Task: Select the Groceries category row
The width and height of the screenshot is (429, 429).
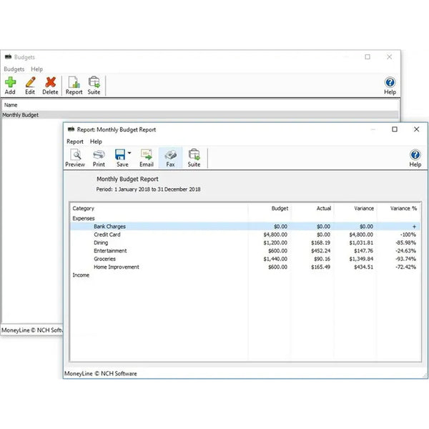Action: click(245, 259)
